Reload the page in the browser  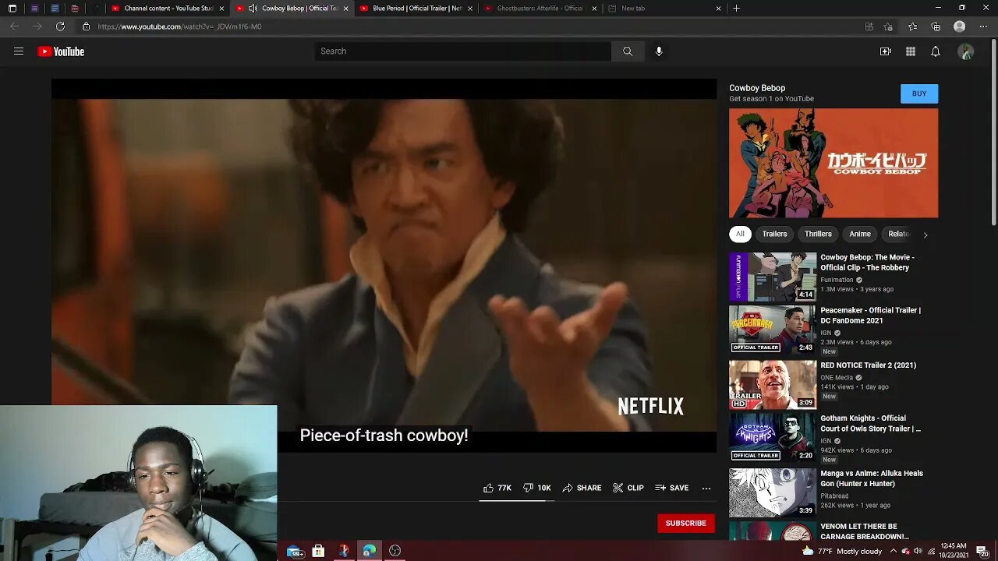coord(60,26)
